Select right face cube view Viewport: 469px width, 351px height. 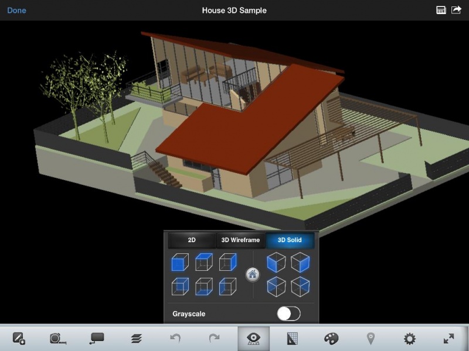pyautogui.click(x=228, y=262)
